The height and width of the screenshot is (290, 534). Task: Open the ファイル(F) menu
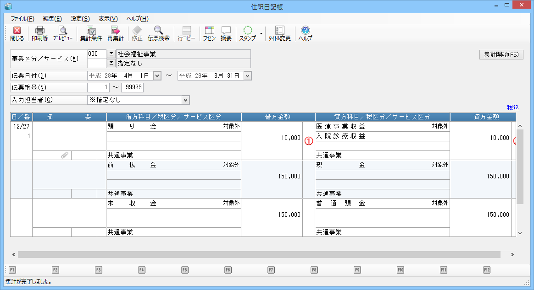click(x=22, y=19)
